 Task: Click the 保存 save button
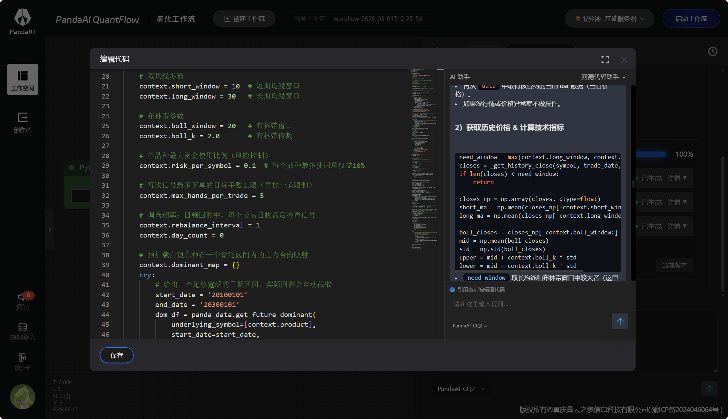point(117,355)
